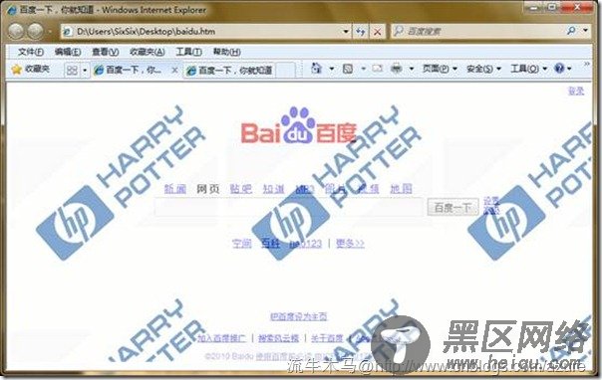Image resolution: width=602 pixels, height=380 pixels.
Task: Switch to the second Baidu tab
Action: point(229,71)
